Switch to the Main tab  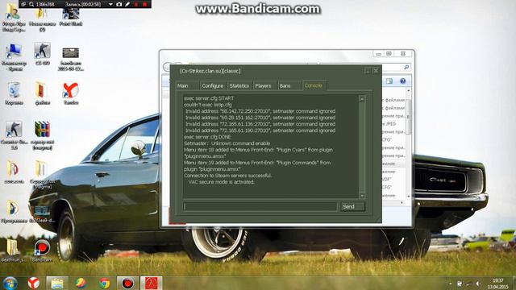[x=186, y=86]
